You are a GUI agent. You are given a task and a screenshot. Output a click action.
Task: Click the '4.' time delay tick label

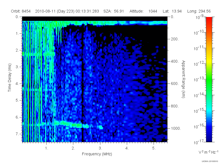coord(17,84)
